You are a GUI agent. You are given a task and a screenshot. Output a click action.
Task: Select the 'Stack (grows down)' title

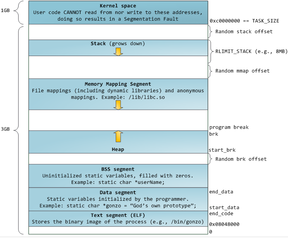click(x=118, y=44)
